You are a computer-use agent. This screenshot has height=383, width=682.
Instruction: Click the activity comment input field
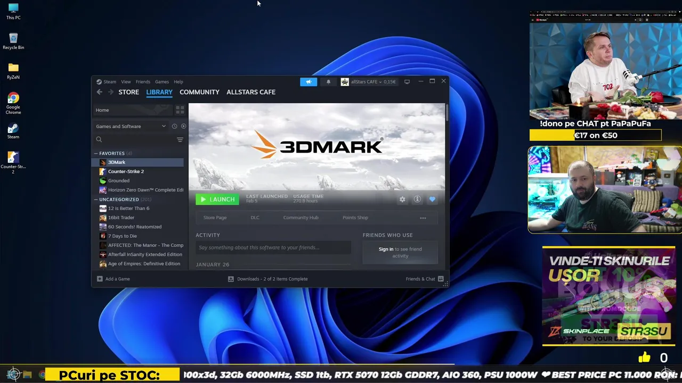(273, 247)
